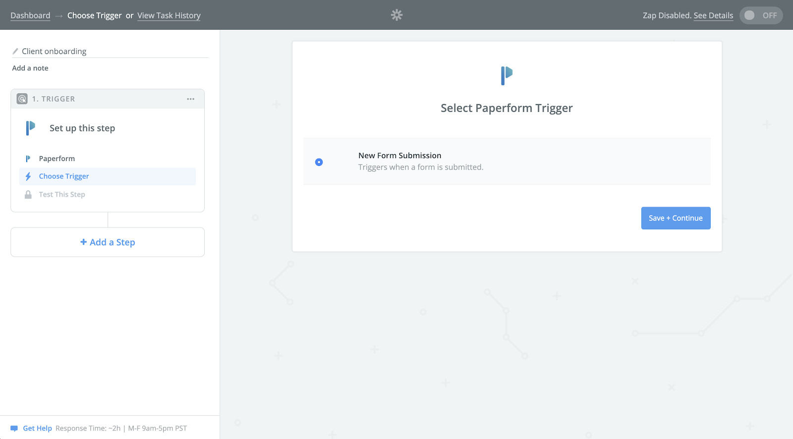Click the New Form Submission title
The height and width of the screenshot is (439, 793).
point(399,156)
